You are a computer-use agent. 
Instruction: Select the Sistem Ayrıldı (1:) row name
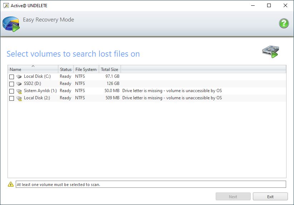(40, 91)
